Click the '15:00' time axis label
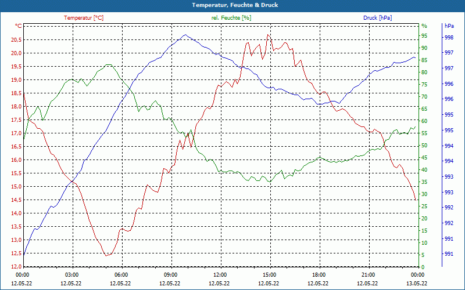This screenshot has height=290, width=465. pos(269,274)
